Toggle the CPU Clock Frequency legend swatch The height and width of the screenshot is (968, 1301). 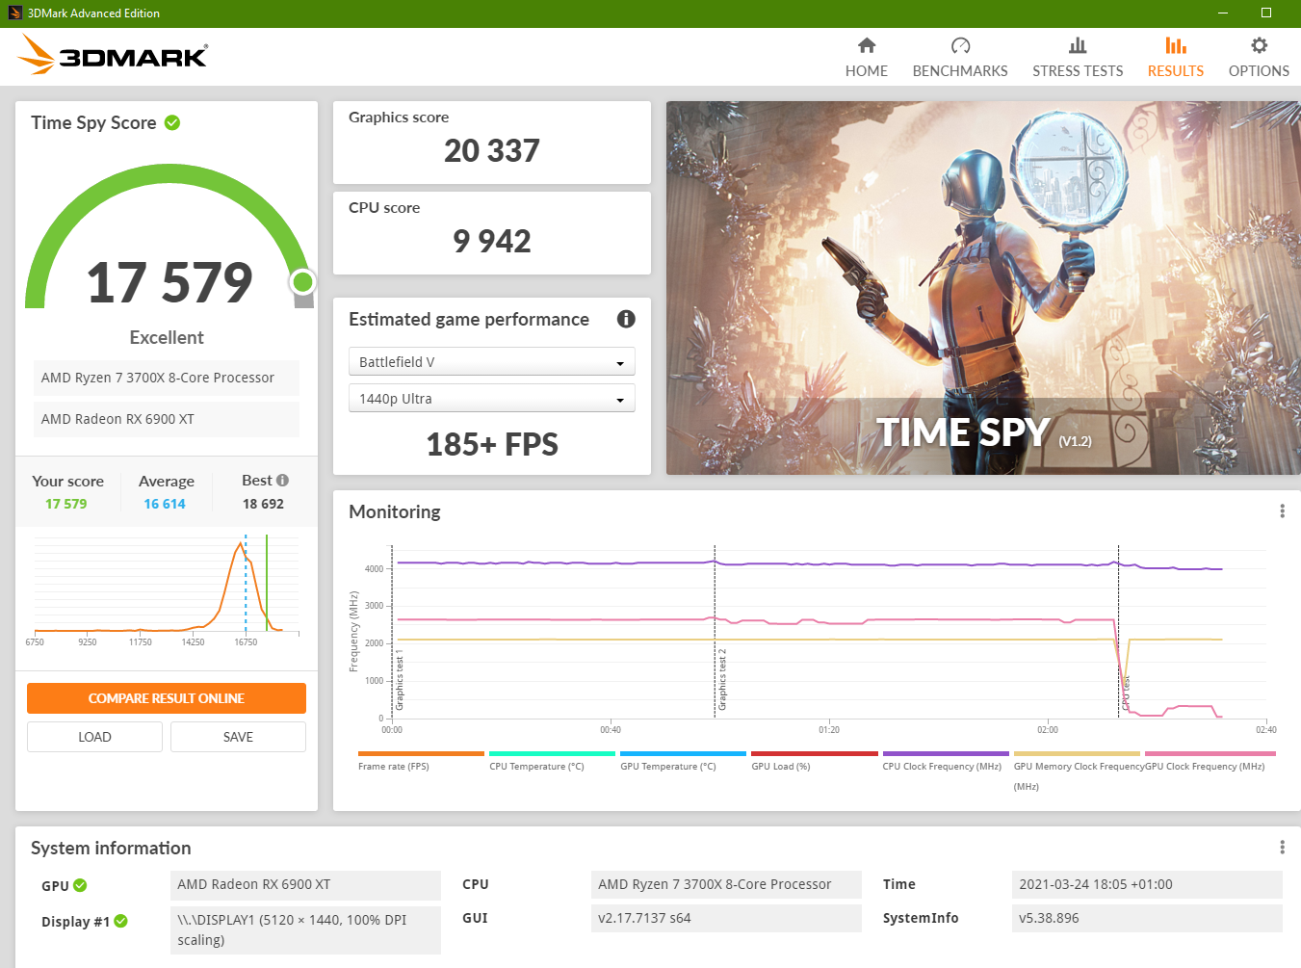coord(946,753)
